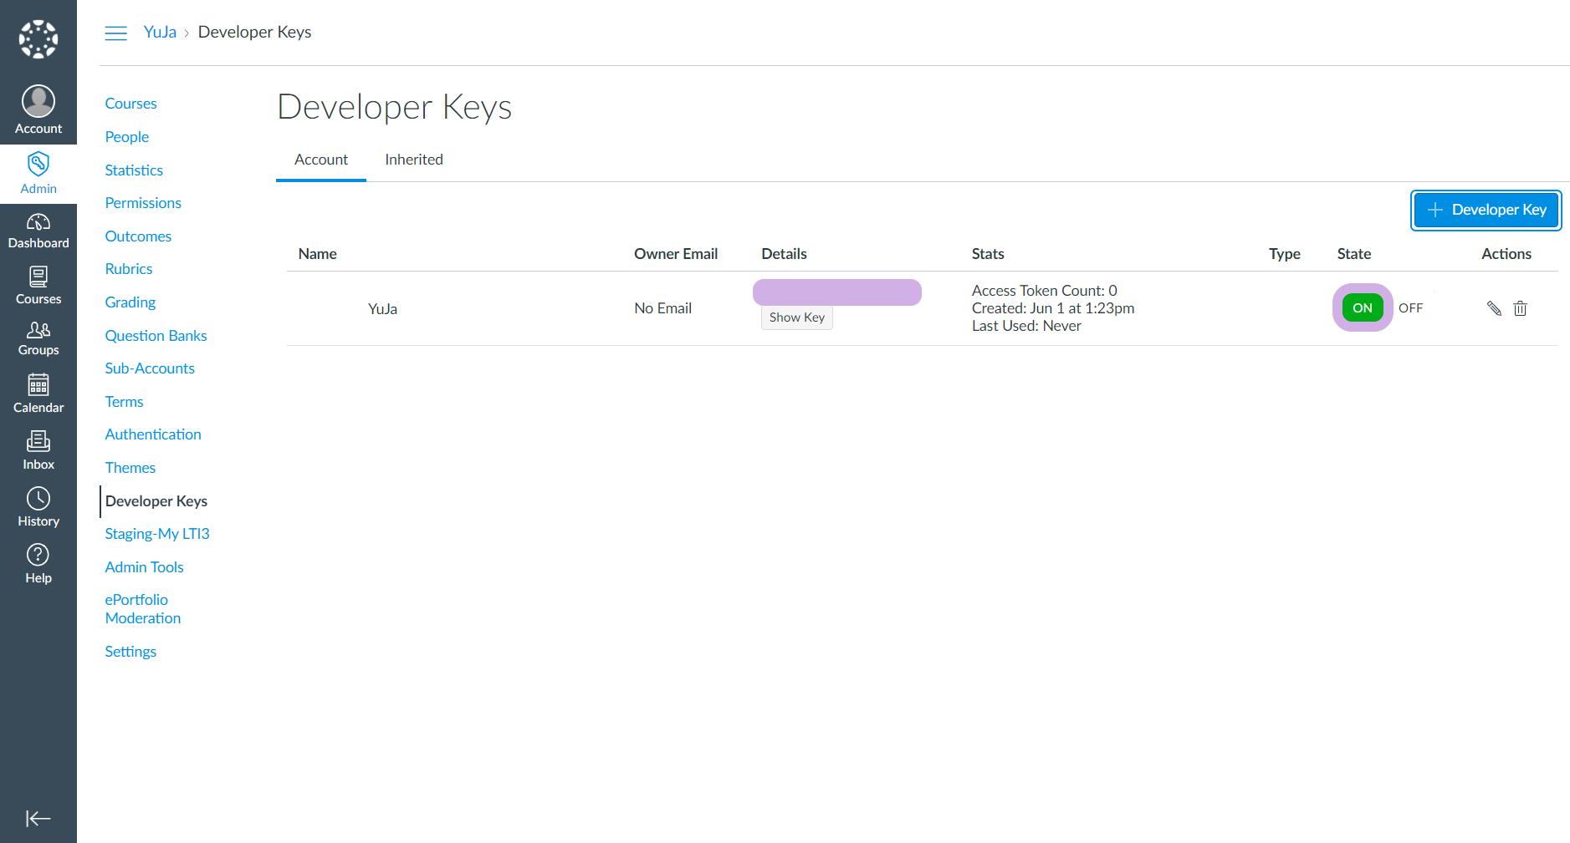Toggle the hamburger course navigation menu
Screen dimensions: 1570x843
tap(115, 33)
